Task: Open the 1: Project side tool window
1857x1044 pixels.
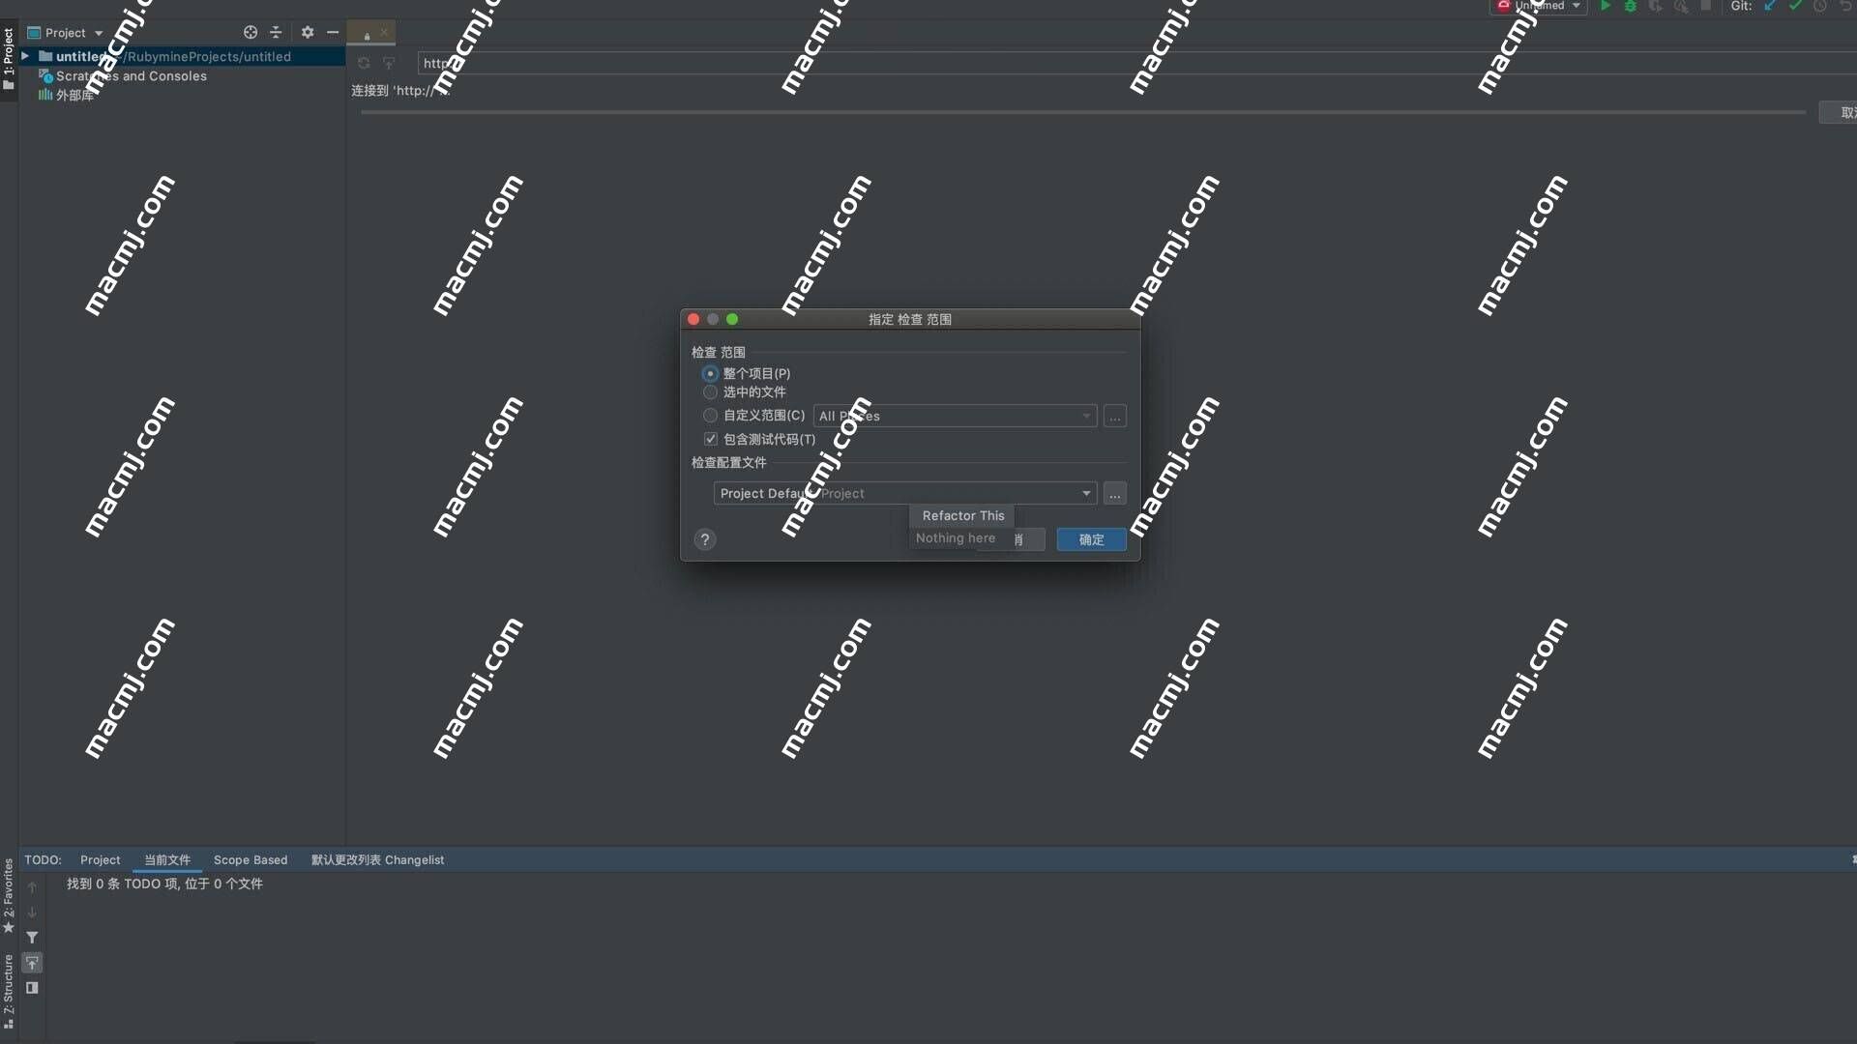Action: point(9,59)
